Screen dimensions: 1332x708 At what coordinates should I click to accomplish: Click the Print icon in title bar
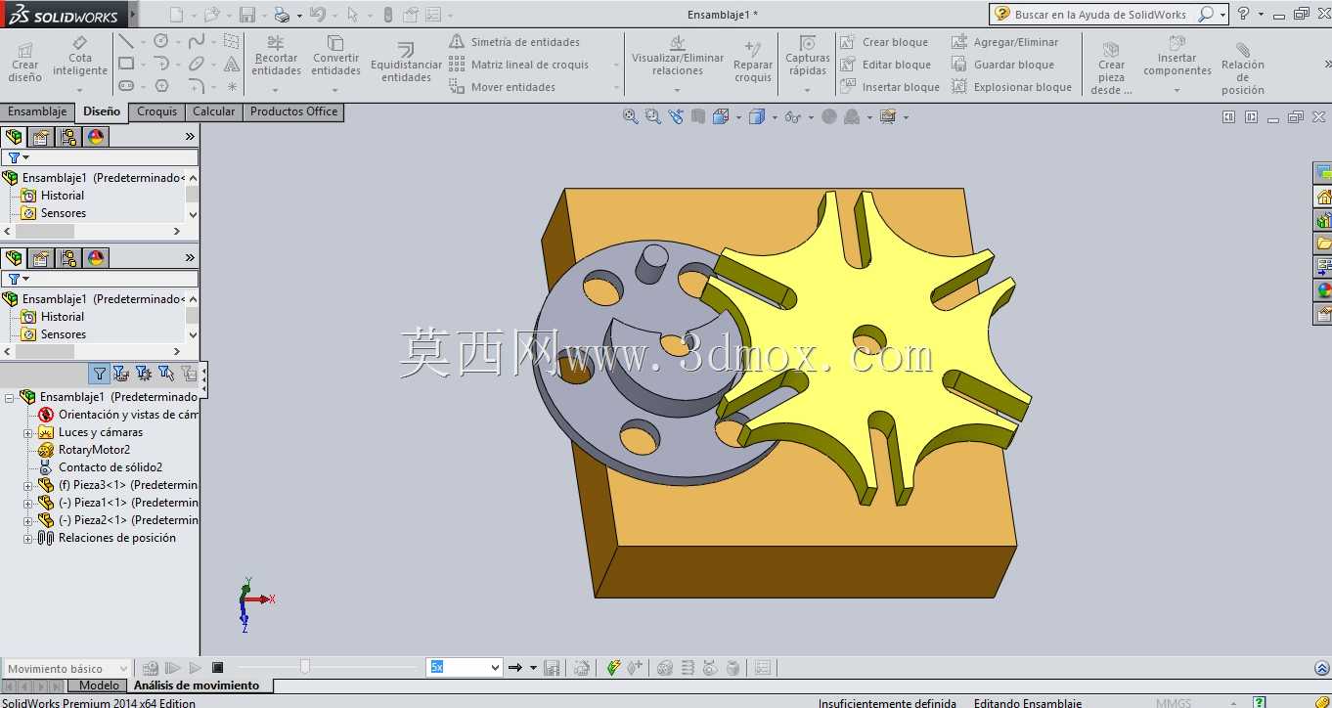(x=282, y=15)
